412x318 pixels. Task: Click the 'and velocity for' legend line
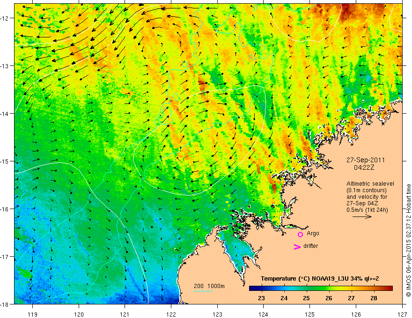pyautogui.click(x=367, y=197)
